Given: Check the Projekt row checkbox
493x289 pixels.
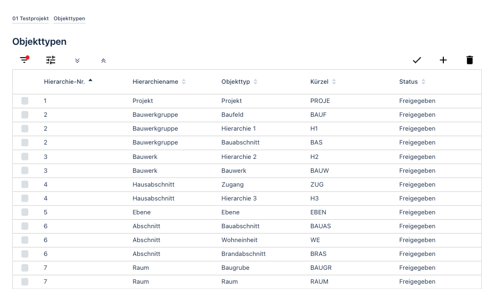Looking at the screenshot, I should coord(25,101).
